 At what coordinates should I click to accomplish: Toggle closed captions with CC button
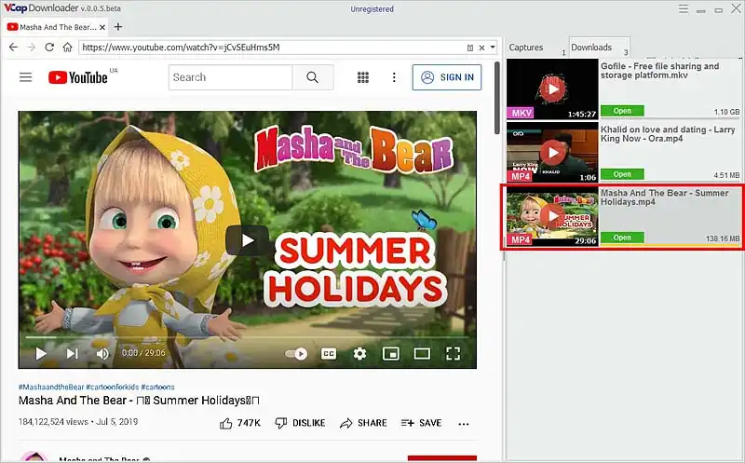[x=329, y=354]
